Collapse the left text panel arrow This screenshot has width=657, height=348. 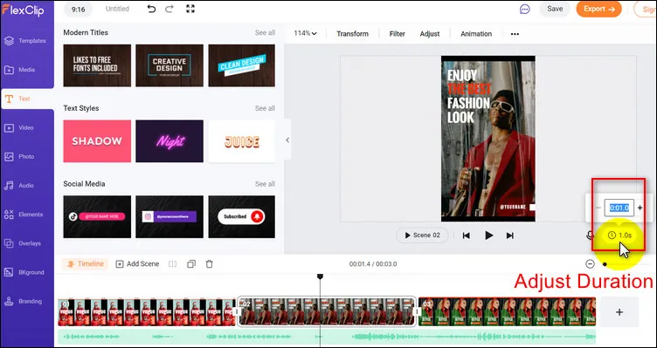pos(287,140)
